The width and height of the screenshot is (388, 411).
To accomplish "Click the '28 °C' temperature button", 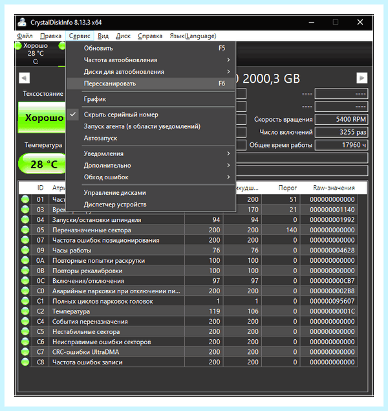I will pos(43,164).
